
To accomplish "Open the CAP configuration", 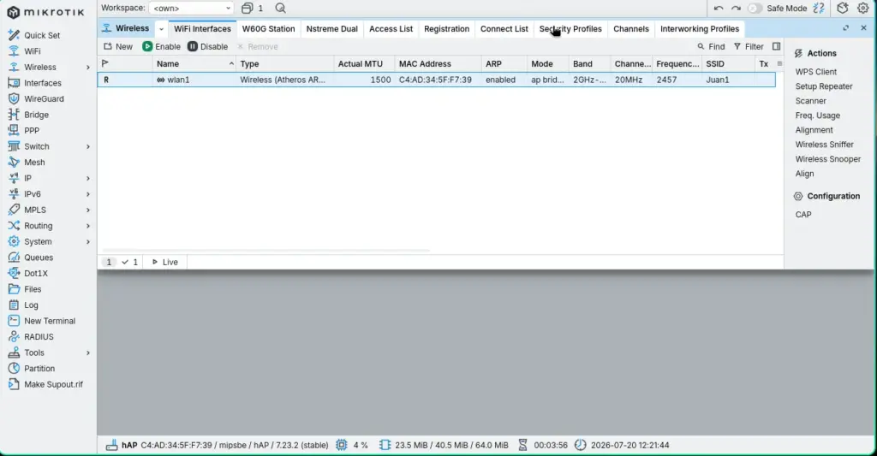I will coord(803,214).
